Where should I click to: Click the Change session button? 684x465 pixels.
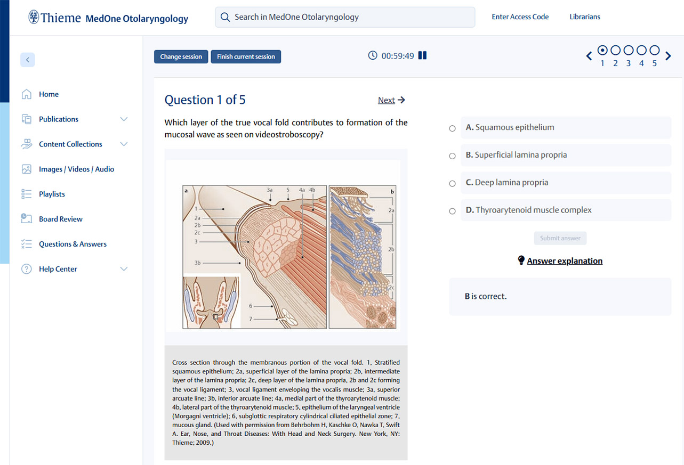pos(181,57)
